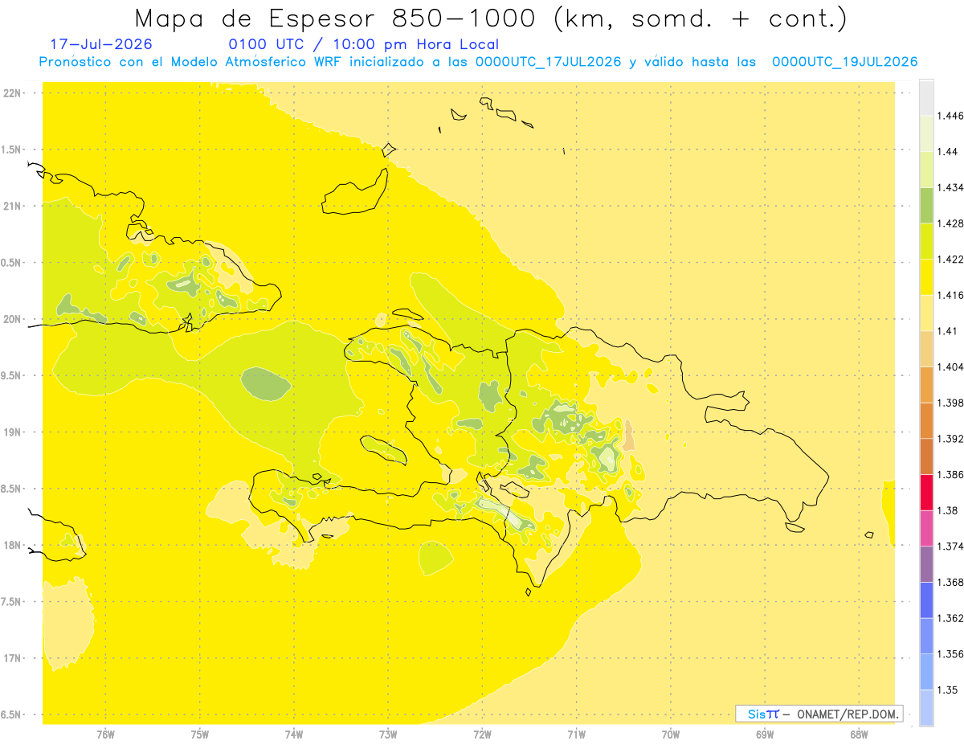The height and width of the screenshot is (745, 964).
Task: Click the '18N' latitude label
Action: pos(14,546)
